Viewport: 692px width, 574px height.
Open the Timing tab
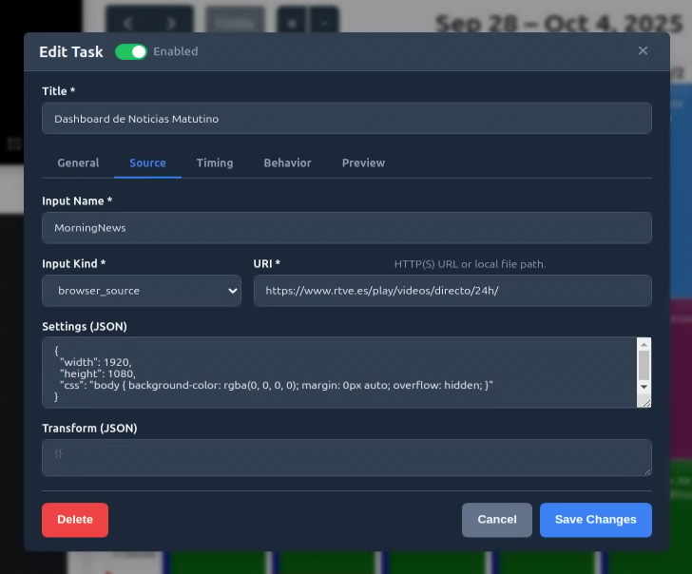point(215,163)
